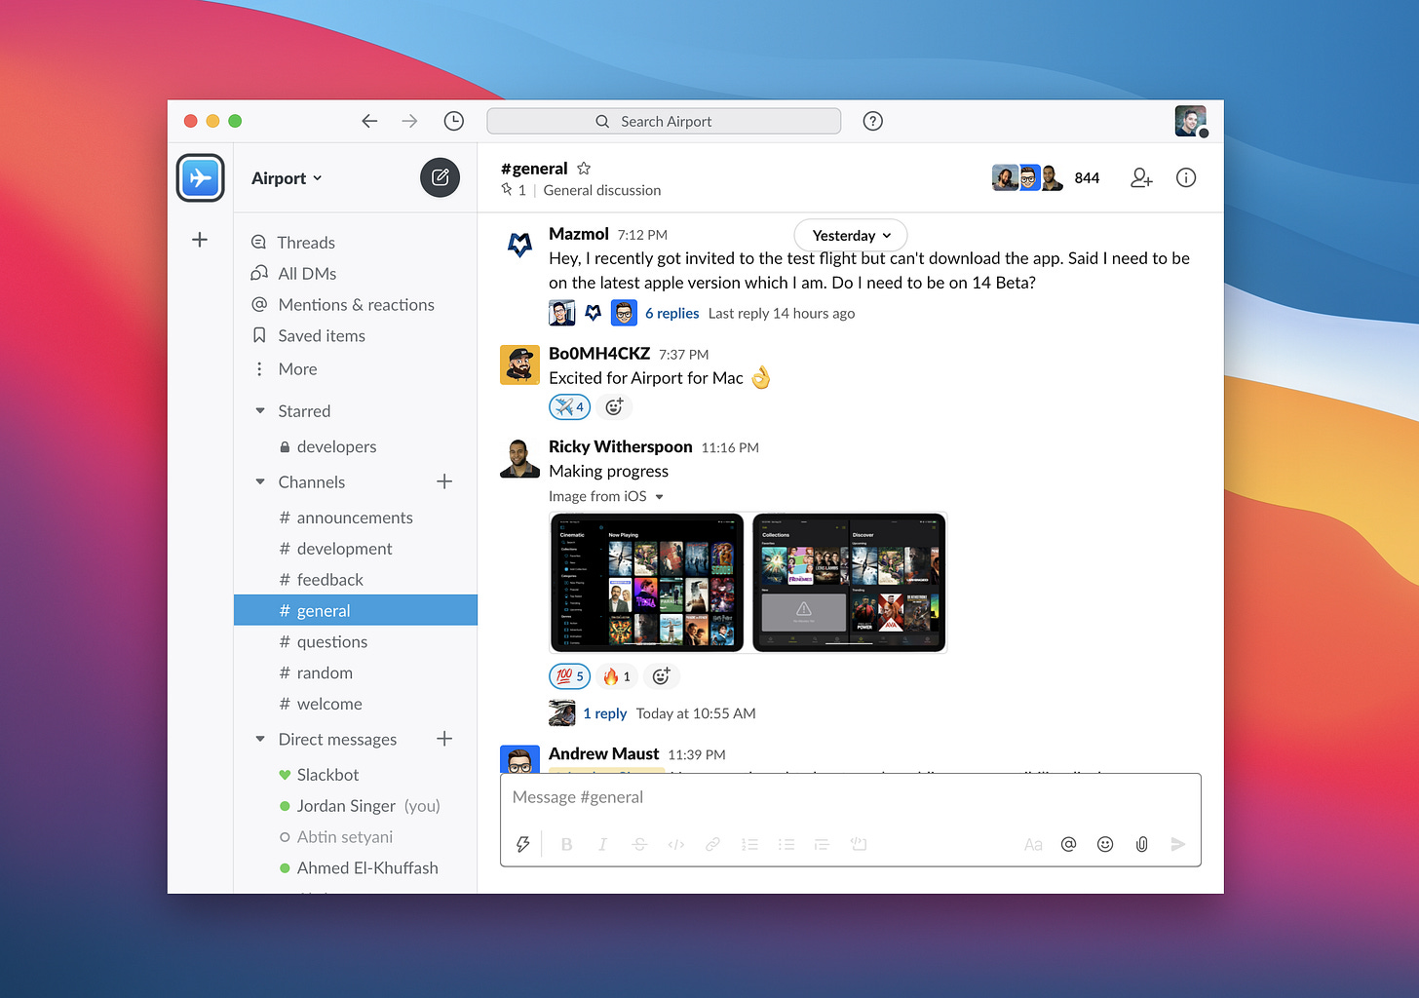Toggle strikethrough formatting
The width and height of the screenshot is (1419, 998).
click(x=639, y=844)
